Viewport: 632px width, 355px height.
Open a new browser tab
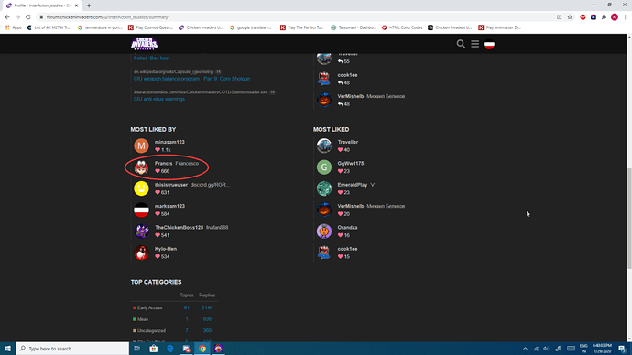pos(89,5)
